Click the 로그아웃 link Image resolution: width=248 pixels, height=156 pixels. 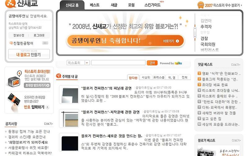pos(39,35)
